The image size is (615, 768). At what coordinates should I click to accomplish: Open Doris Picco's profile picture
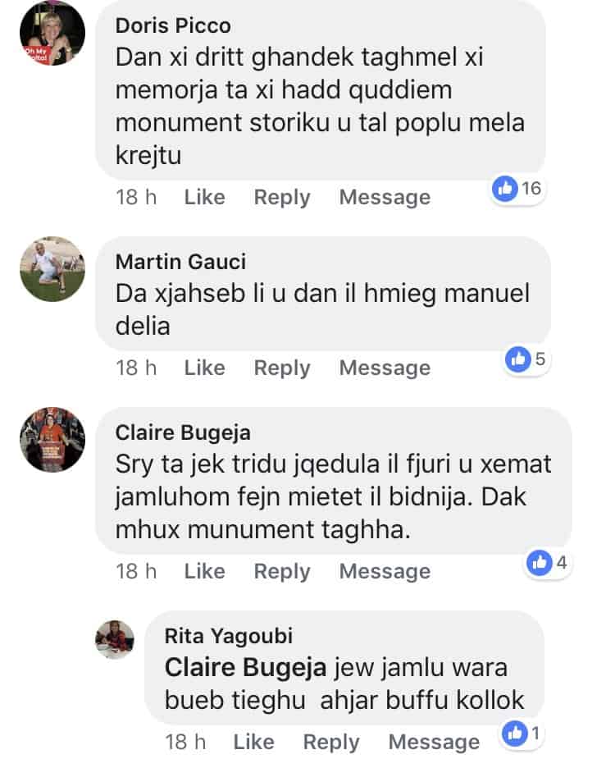[x=52, y=34]
